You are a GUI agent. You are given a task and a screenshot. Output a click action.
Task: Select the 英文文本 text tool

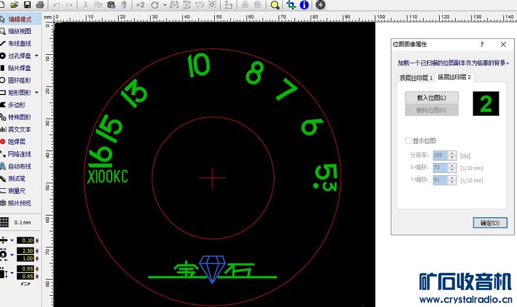[20, 130]
